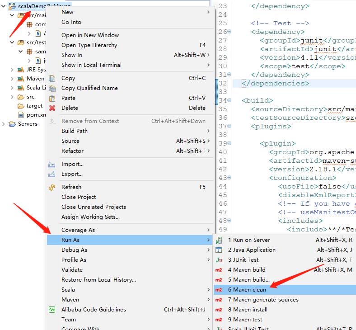Open the Debug As submenu
This screenshot has height=330, width=356.
tap(75, 250)
